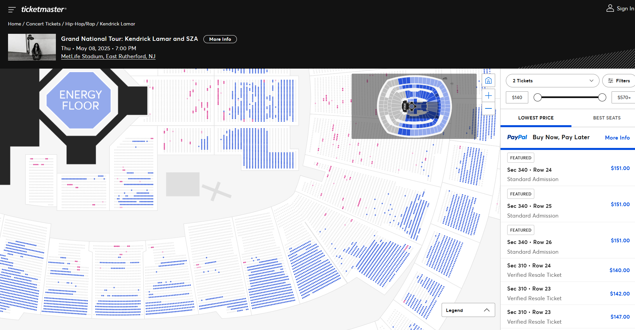Click the event artist thumbnail image

pyautogui.click(x=32, y=47)
